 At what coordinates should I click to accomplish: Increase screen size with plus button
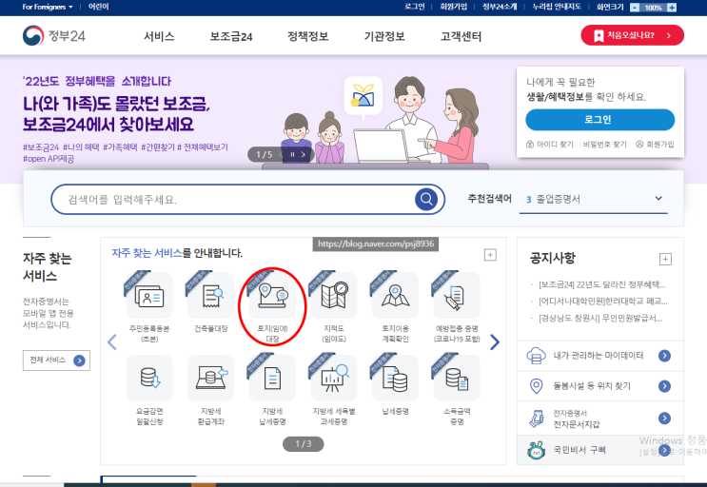(672, 8)
